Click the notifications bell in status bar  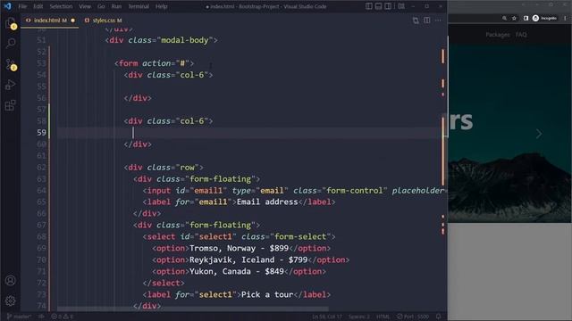(x=439, y=317)
